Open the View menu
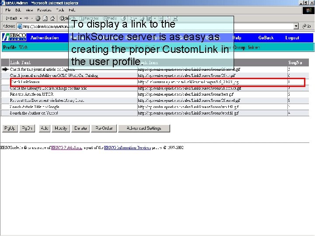This screenshot has width=315, height=236. pos(29,10)
